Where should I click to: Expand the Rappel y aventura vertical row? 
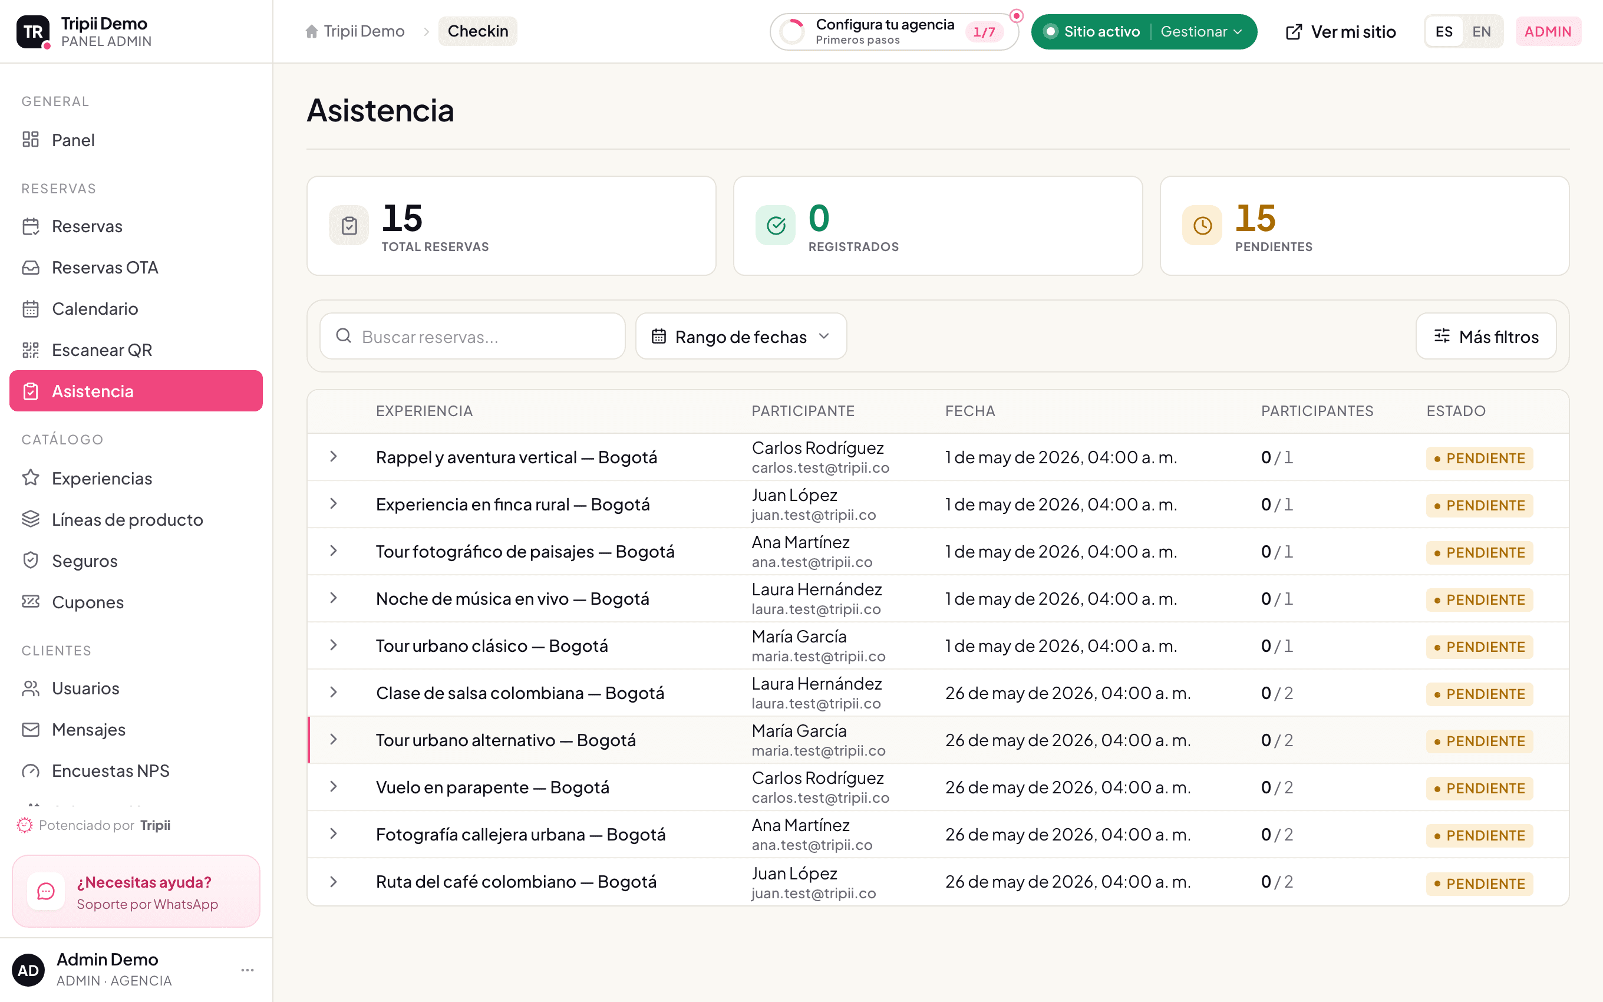click(x=334, y=457)
